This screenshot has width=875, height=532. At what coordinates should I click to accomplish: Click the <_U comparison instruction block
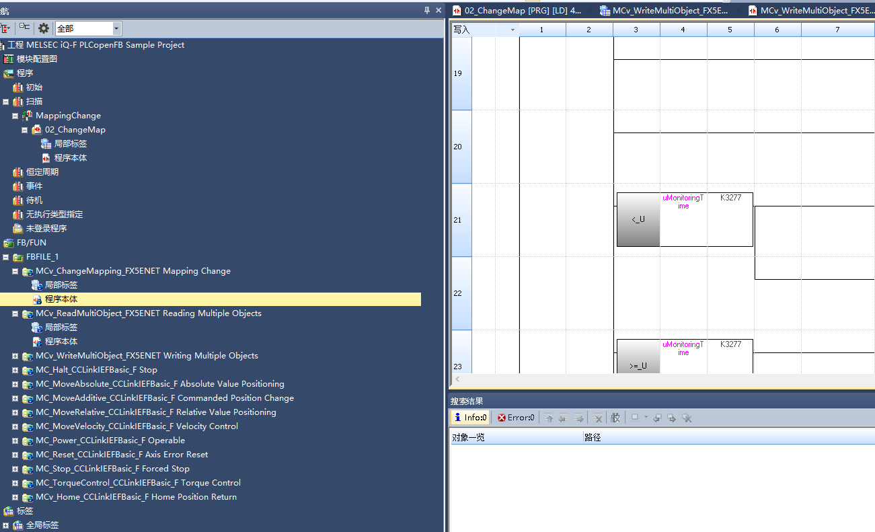638,220
